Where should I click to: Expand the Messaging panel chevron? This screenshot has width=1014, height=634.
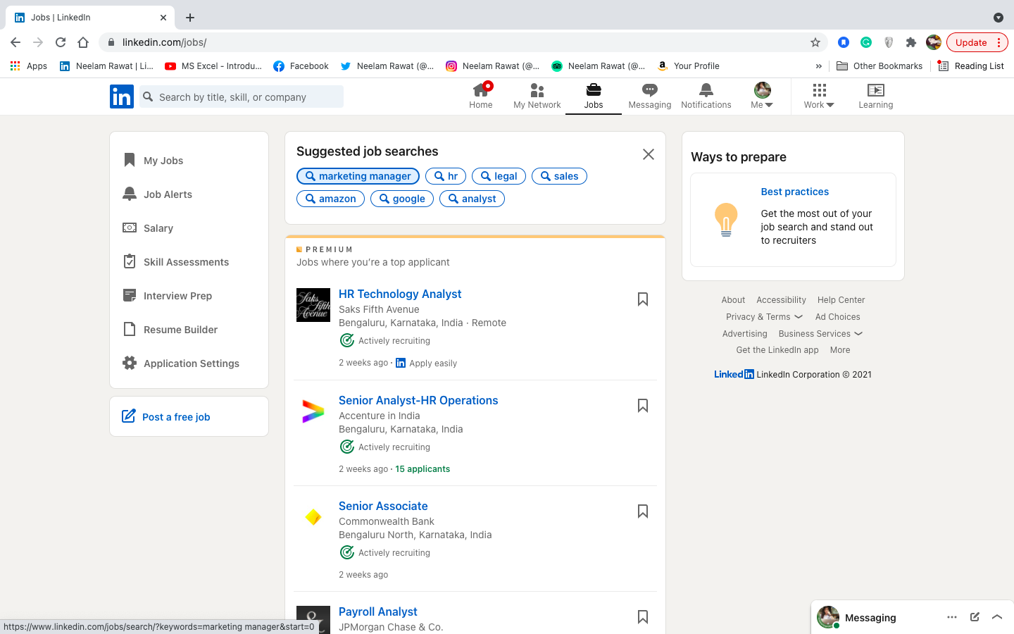pos(997,617)
